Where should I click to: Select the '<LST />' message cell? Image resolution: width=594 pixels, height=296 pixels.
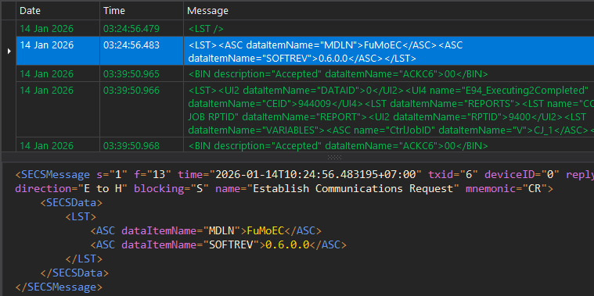tap(389, 29)
